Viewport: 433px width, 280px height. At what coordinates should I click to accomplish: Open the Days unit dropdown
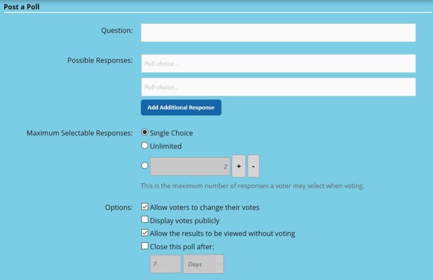pyautogui.click(x=204, y=264)
